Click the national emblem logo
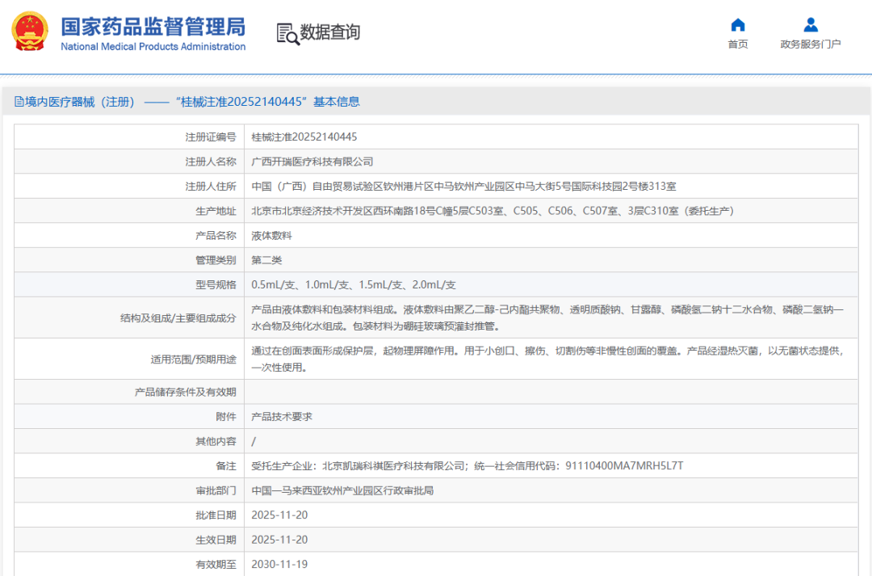 [x=30, y=32]
